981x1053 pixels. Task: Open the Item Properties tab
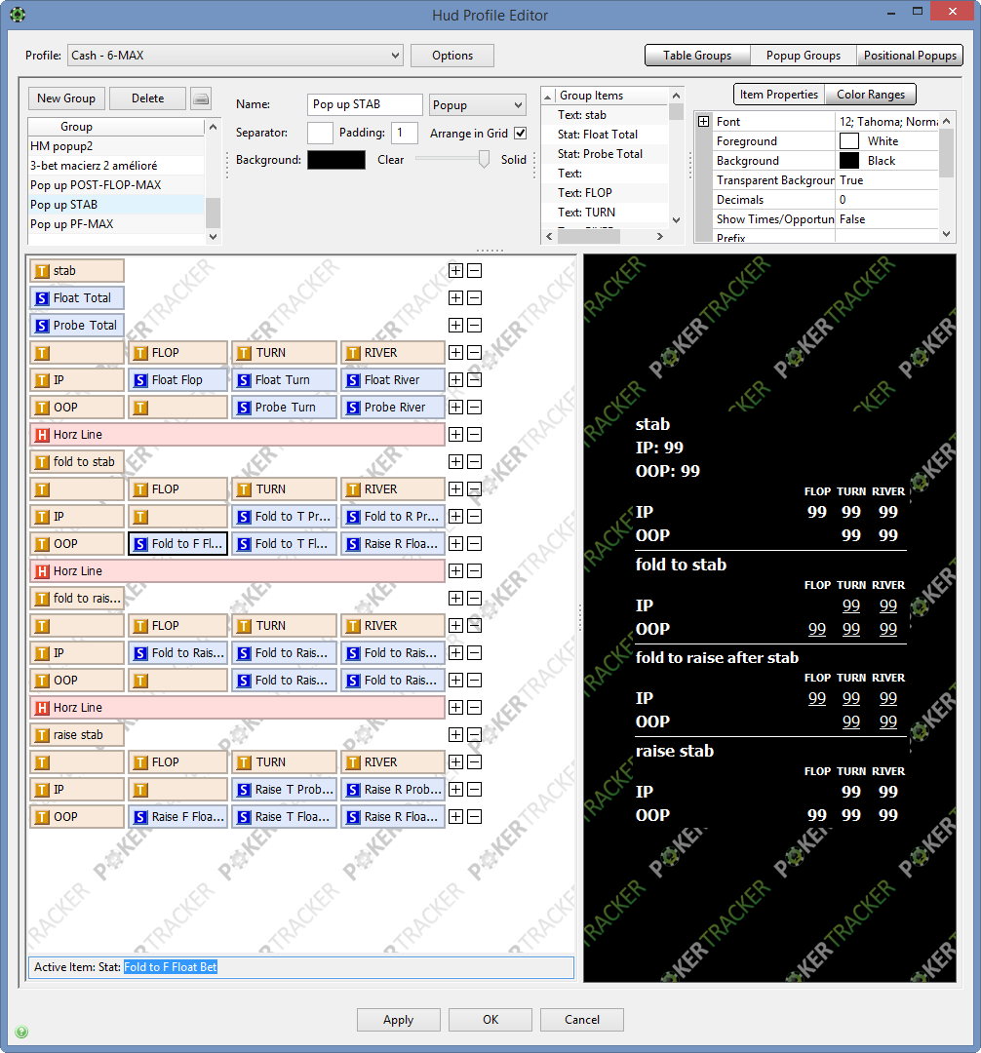[779, 94]
